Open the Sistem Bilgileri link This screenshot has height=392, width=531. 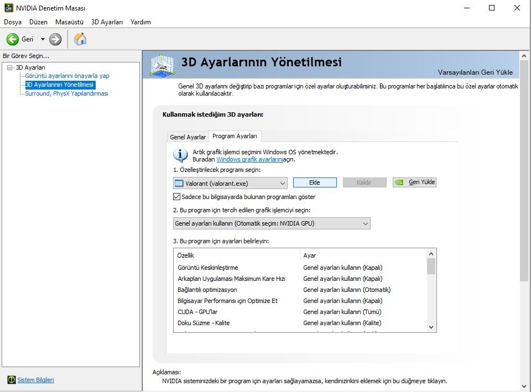tap(35, 380)
